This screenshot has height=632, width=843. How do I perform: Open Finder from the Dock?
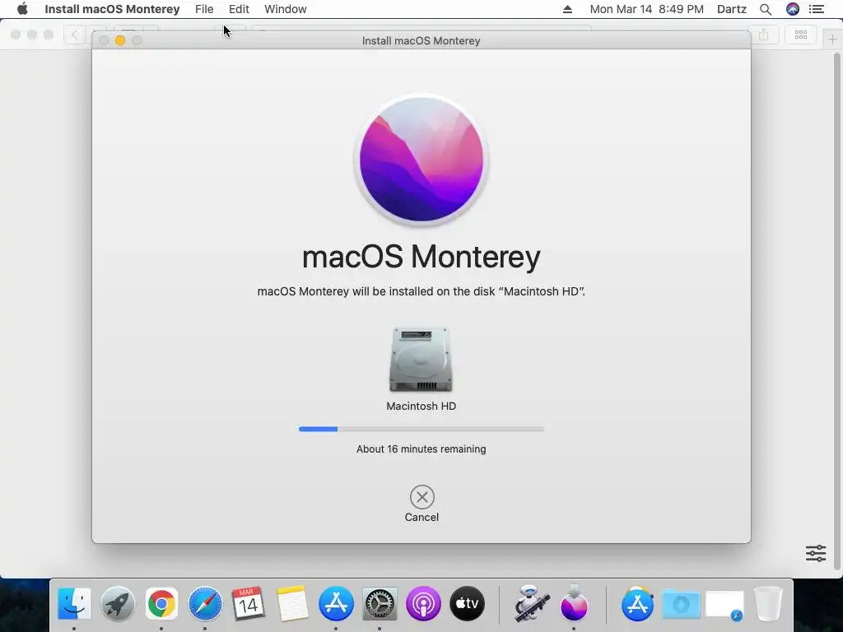73,603
